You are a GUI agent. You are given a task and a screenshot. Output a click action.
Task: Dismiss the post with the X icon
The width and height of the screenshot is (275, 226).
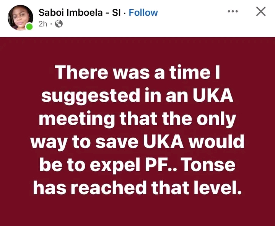tap(260, 12)
